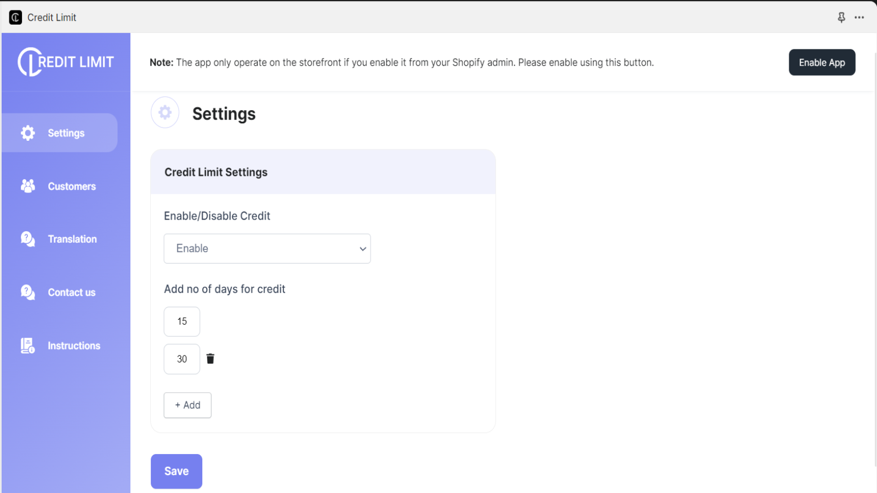The image size is (877, 493).
Task: Navigate to the Instructions menu entry
Action: pos(73,345)
